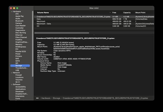Viewport: 163px width, 112px height.
Task: Open the Audio hardware item
Action: point(18,19)
